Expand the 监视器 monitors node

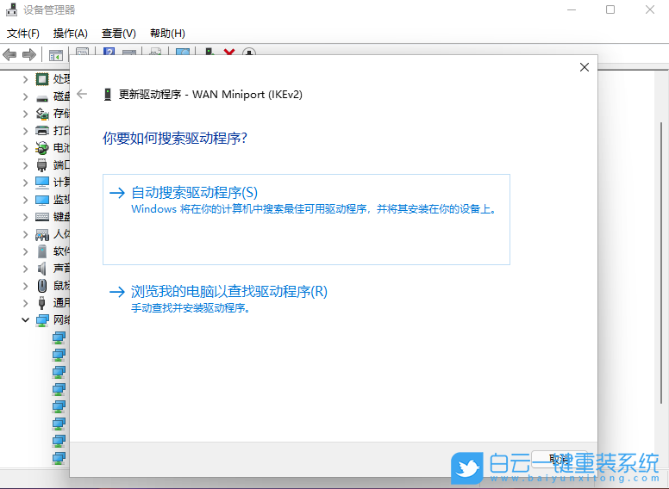26,200
